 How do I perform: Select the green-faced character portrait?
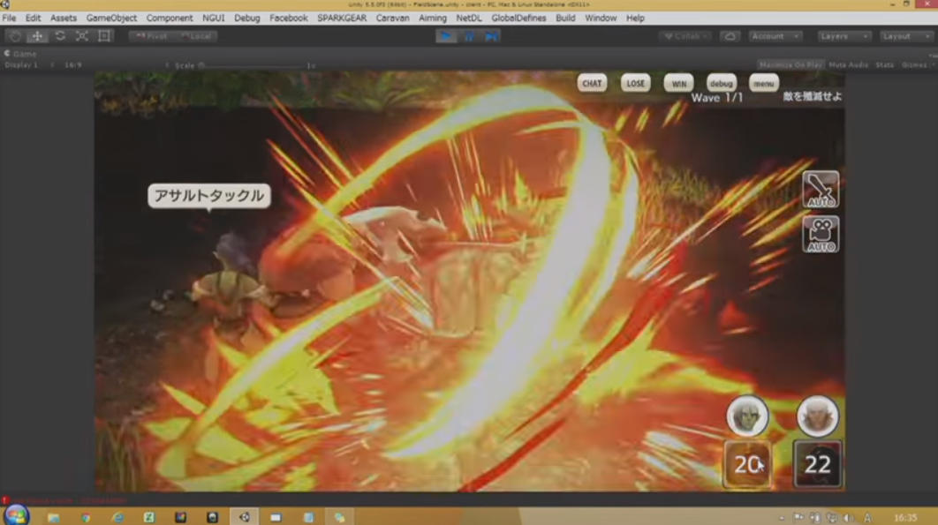tap(747, 416)
